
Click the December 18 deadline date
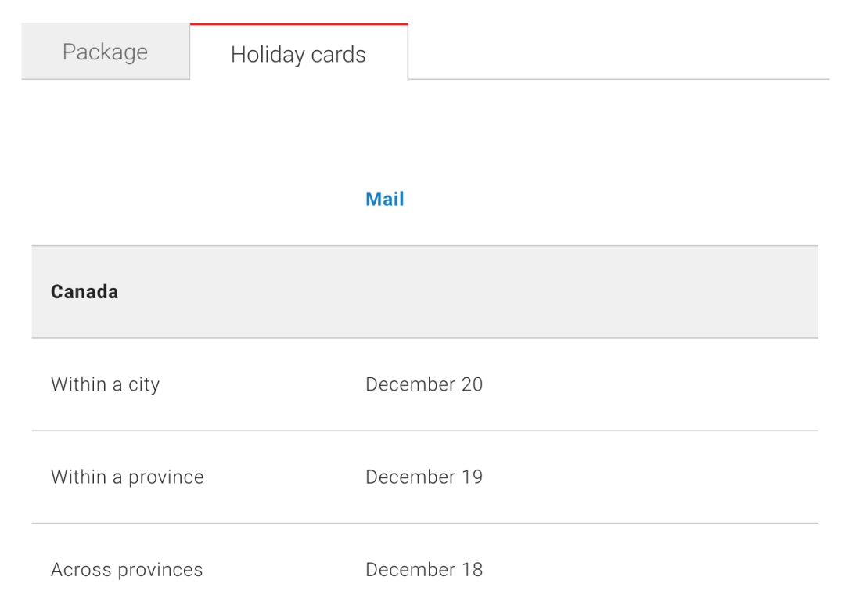424,570
